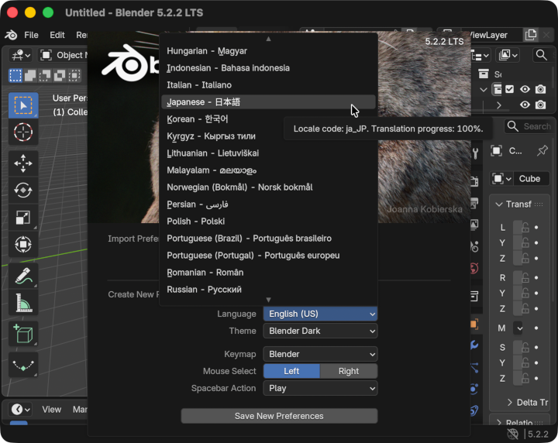Toggle the eye icon of the child outliner row
The width and height of the screenshot is (558, 443).
coord(525,105)
